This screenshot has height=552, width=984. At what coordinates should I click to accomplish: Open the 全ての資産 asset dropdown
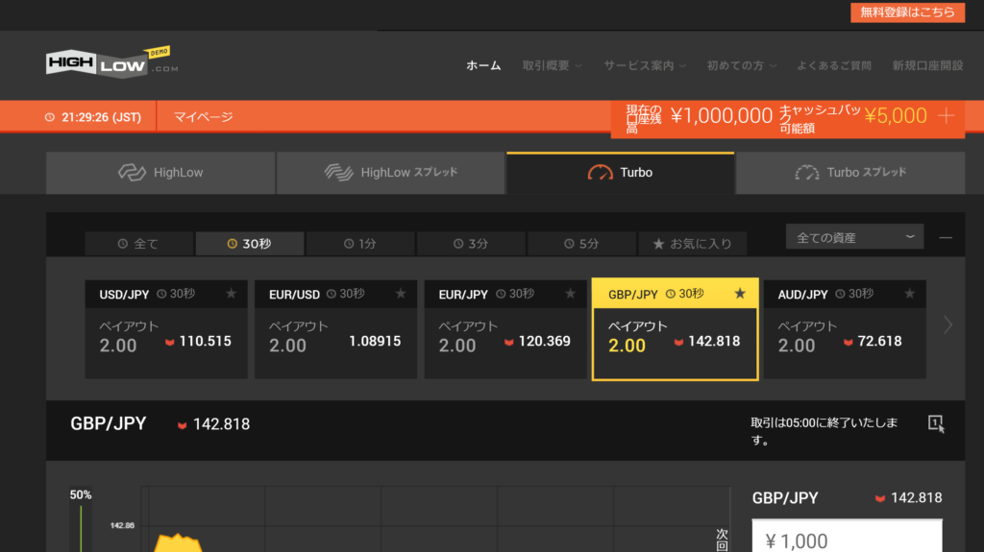(854, 237)
